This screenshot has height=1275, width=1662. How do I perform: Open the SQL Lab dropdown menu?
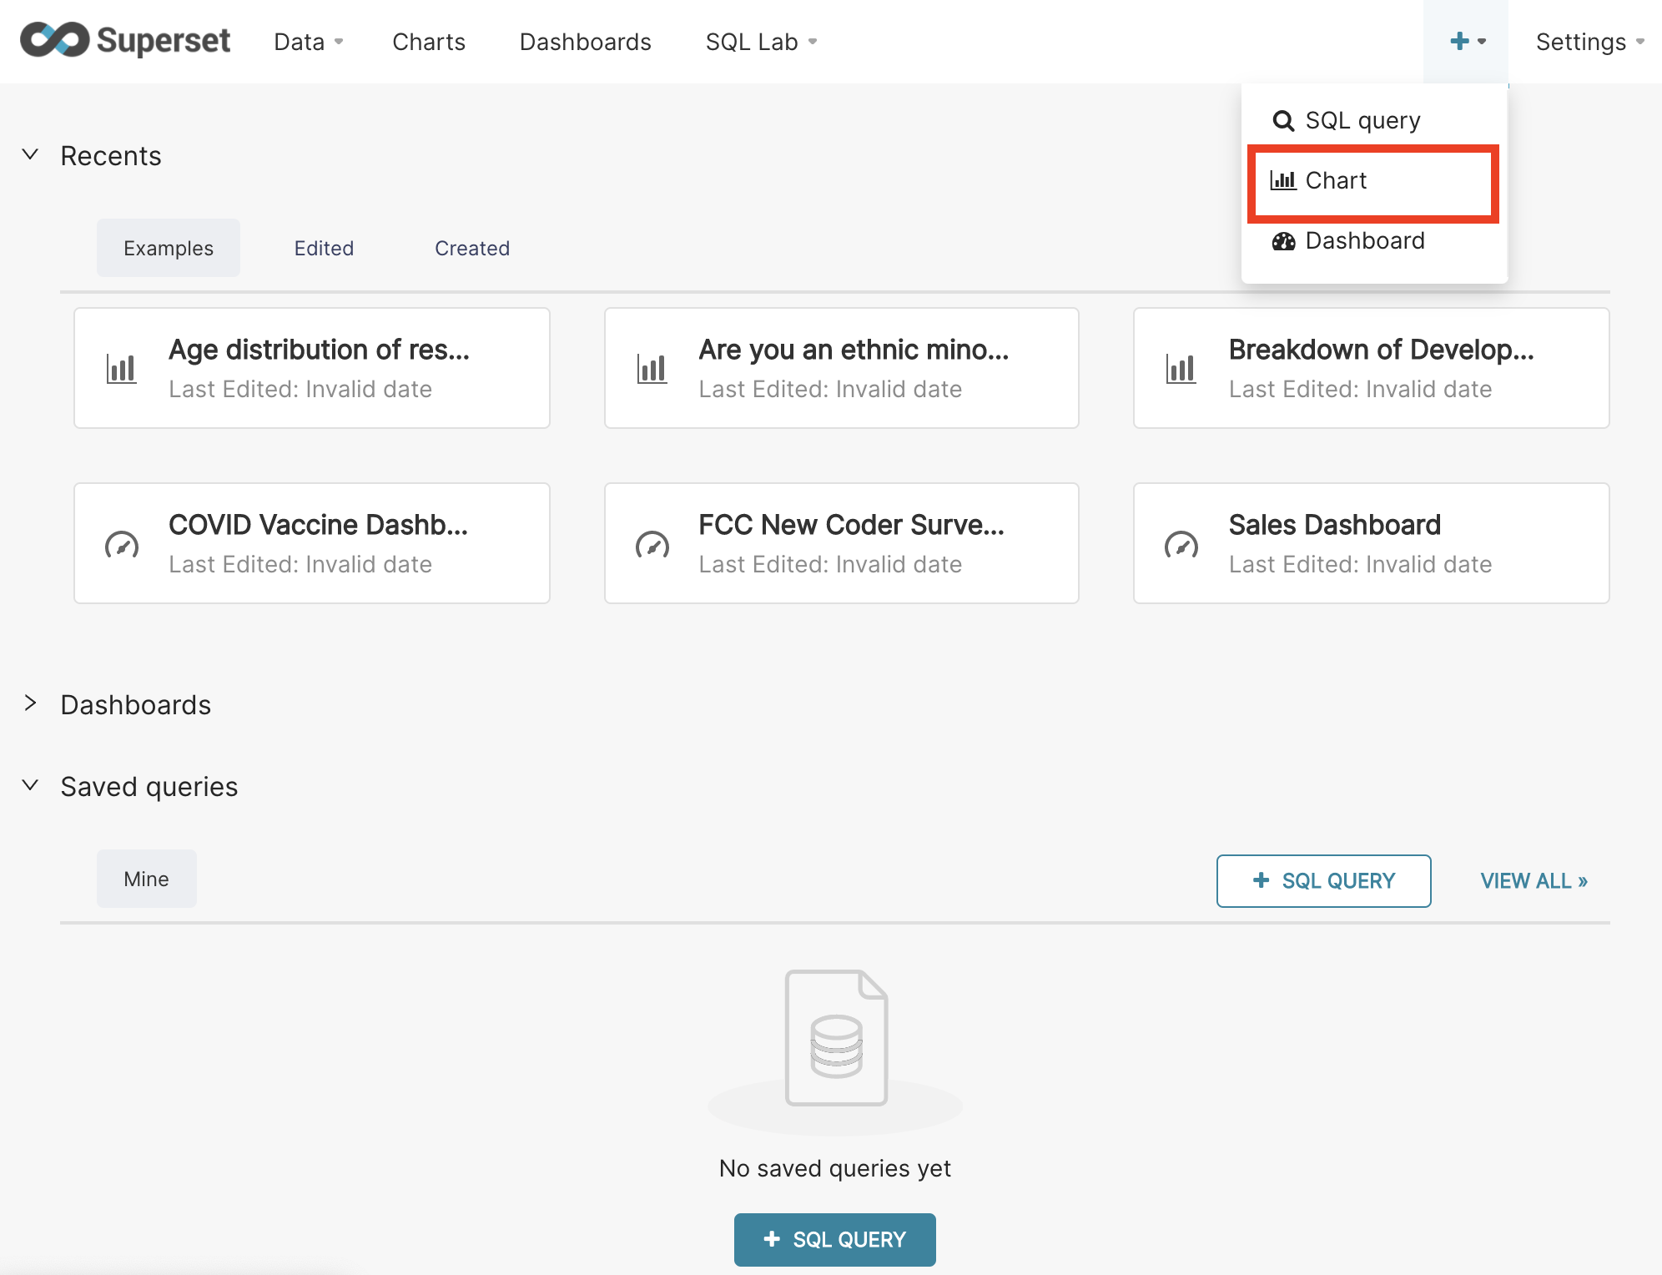tap(760, 42)
